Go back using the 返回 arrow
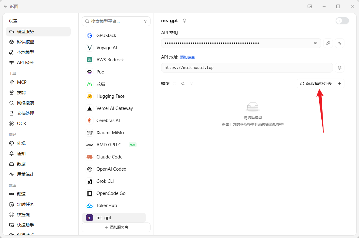This screenshot has height=238, width=359. 11,6
